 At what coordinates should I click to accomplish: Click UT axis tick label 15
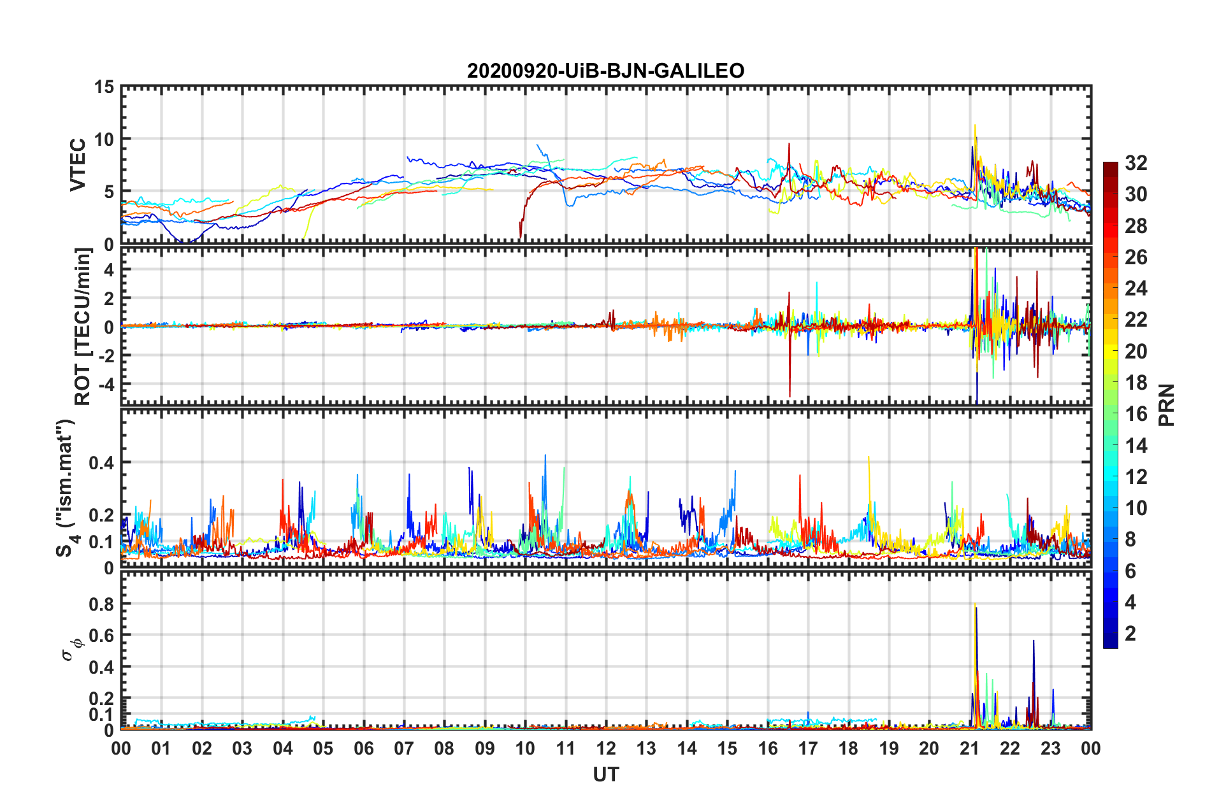pos(727,748)
